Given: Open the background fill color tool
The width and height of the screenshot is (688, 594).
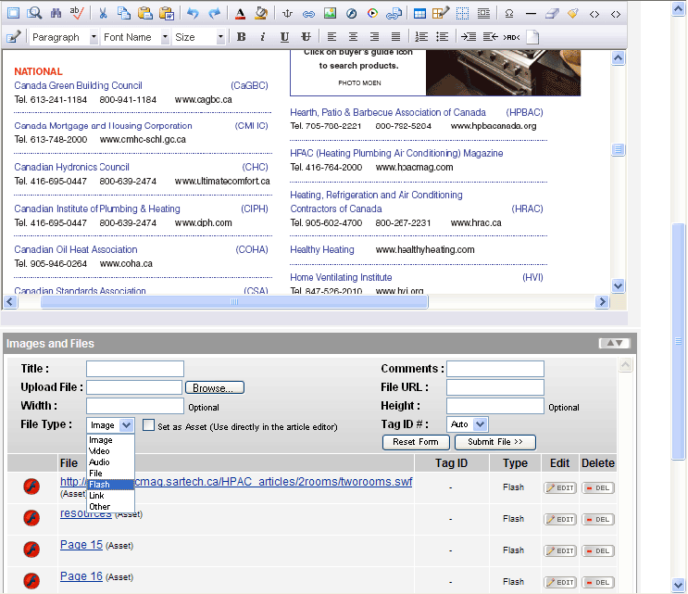Looking at the screenshot, I should tap(261, 14).
